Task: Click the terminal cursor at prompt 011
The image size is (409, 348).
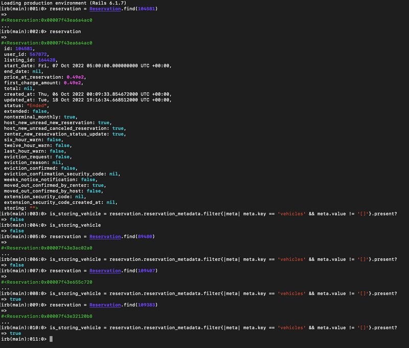Action: [x=51, y=339]
